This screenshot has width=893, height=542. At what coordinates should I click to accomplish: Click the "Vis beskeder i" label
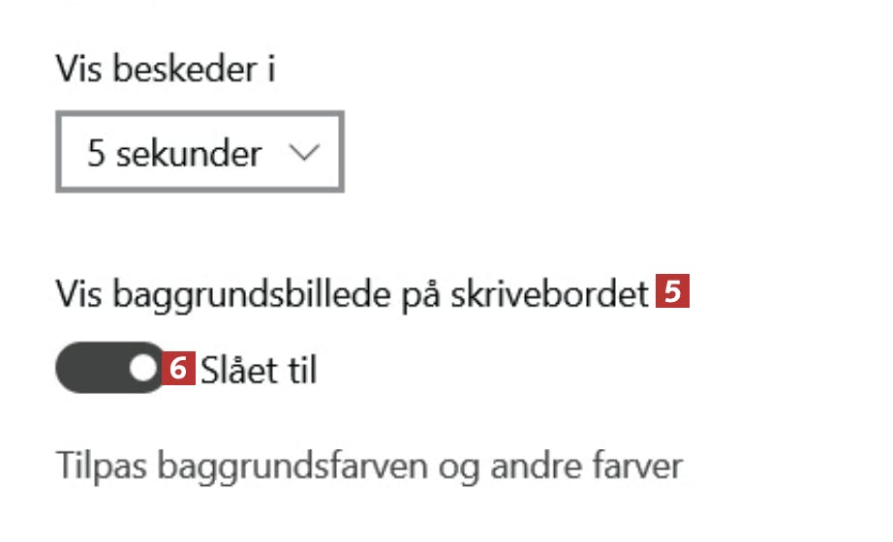pyautogui.click(x=165, y=70)
